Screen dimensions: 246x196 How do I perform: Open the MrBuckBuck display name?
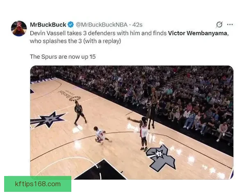48,24
